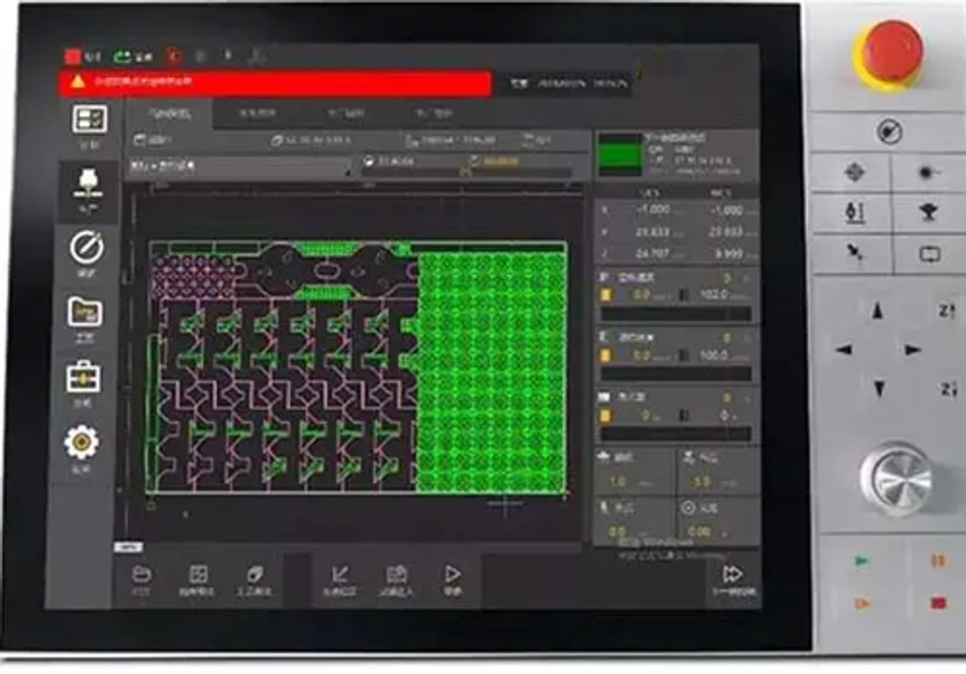Click the first speed bar showing 102.0

coord(676,314)
